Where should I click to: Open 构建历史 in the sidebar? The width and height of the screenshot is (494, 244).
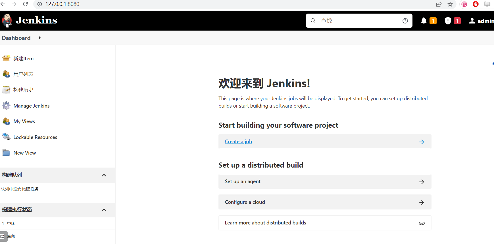(23, 90)
